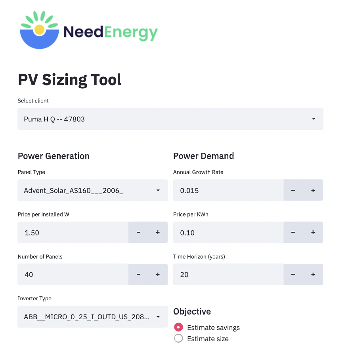Image resolution: width=352 pixels, height=345 pixels.
Task: Expand the Panel Type dropdown
Action: coord(92,190)
